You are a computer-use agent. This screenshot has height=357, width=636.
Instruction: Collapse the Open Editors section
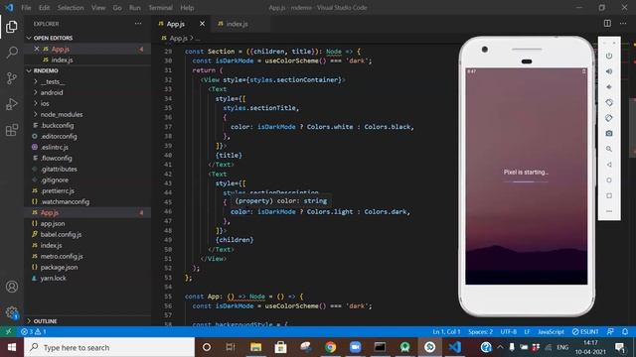(29, 38)
